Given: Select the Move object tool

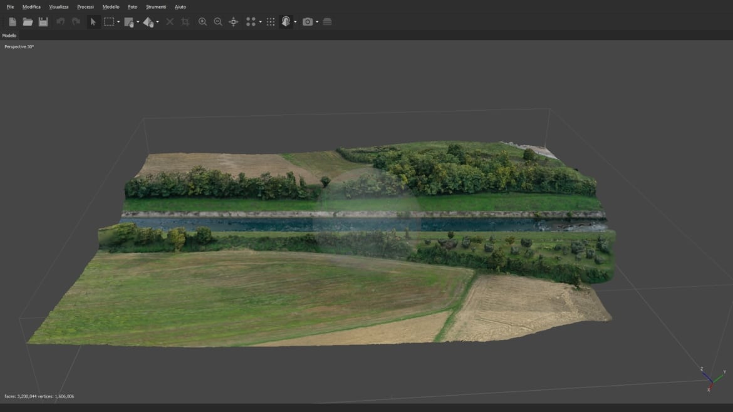Looking at the screenshot, I should pos(148,21).
